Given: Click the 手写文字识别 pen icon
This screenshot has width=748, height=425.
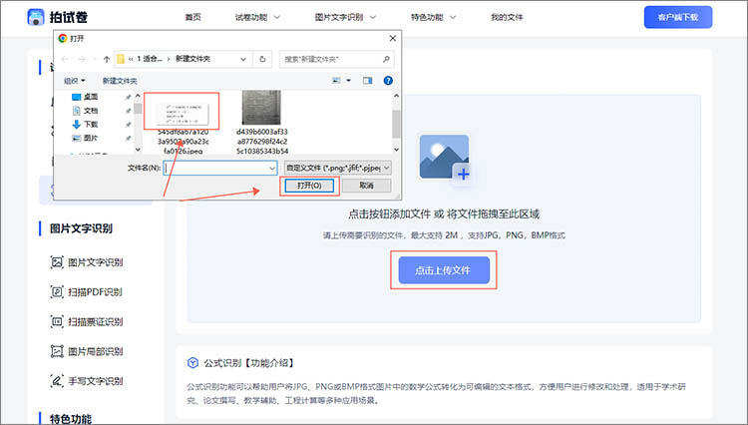Looking at the screenshot, I should coord(56,381).
